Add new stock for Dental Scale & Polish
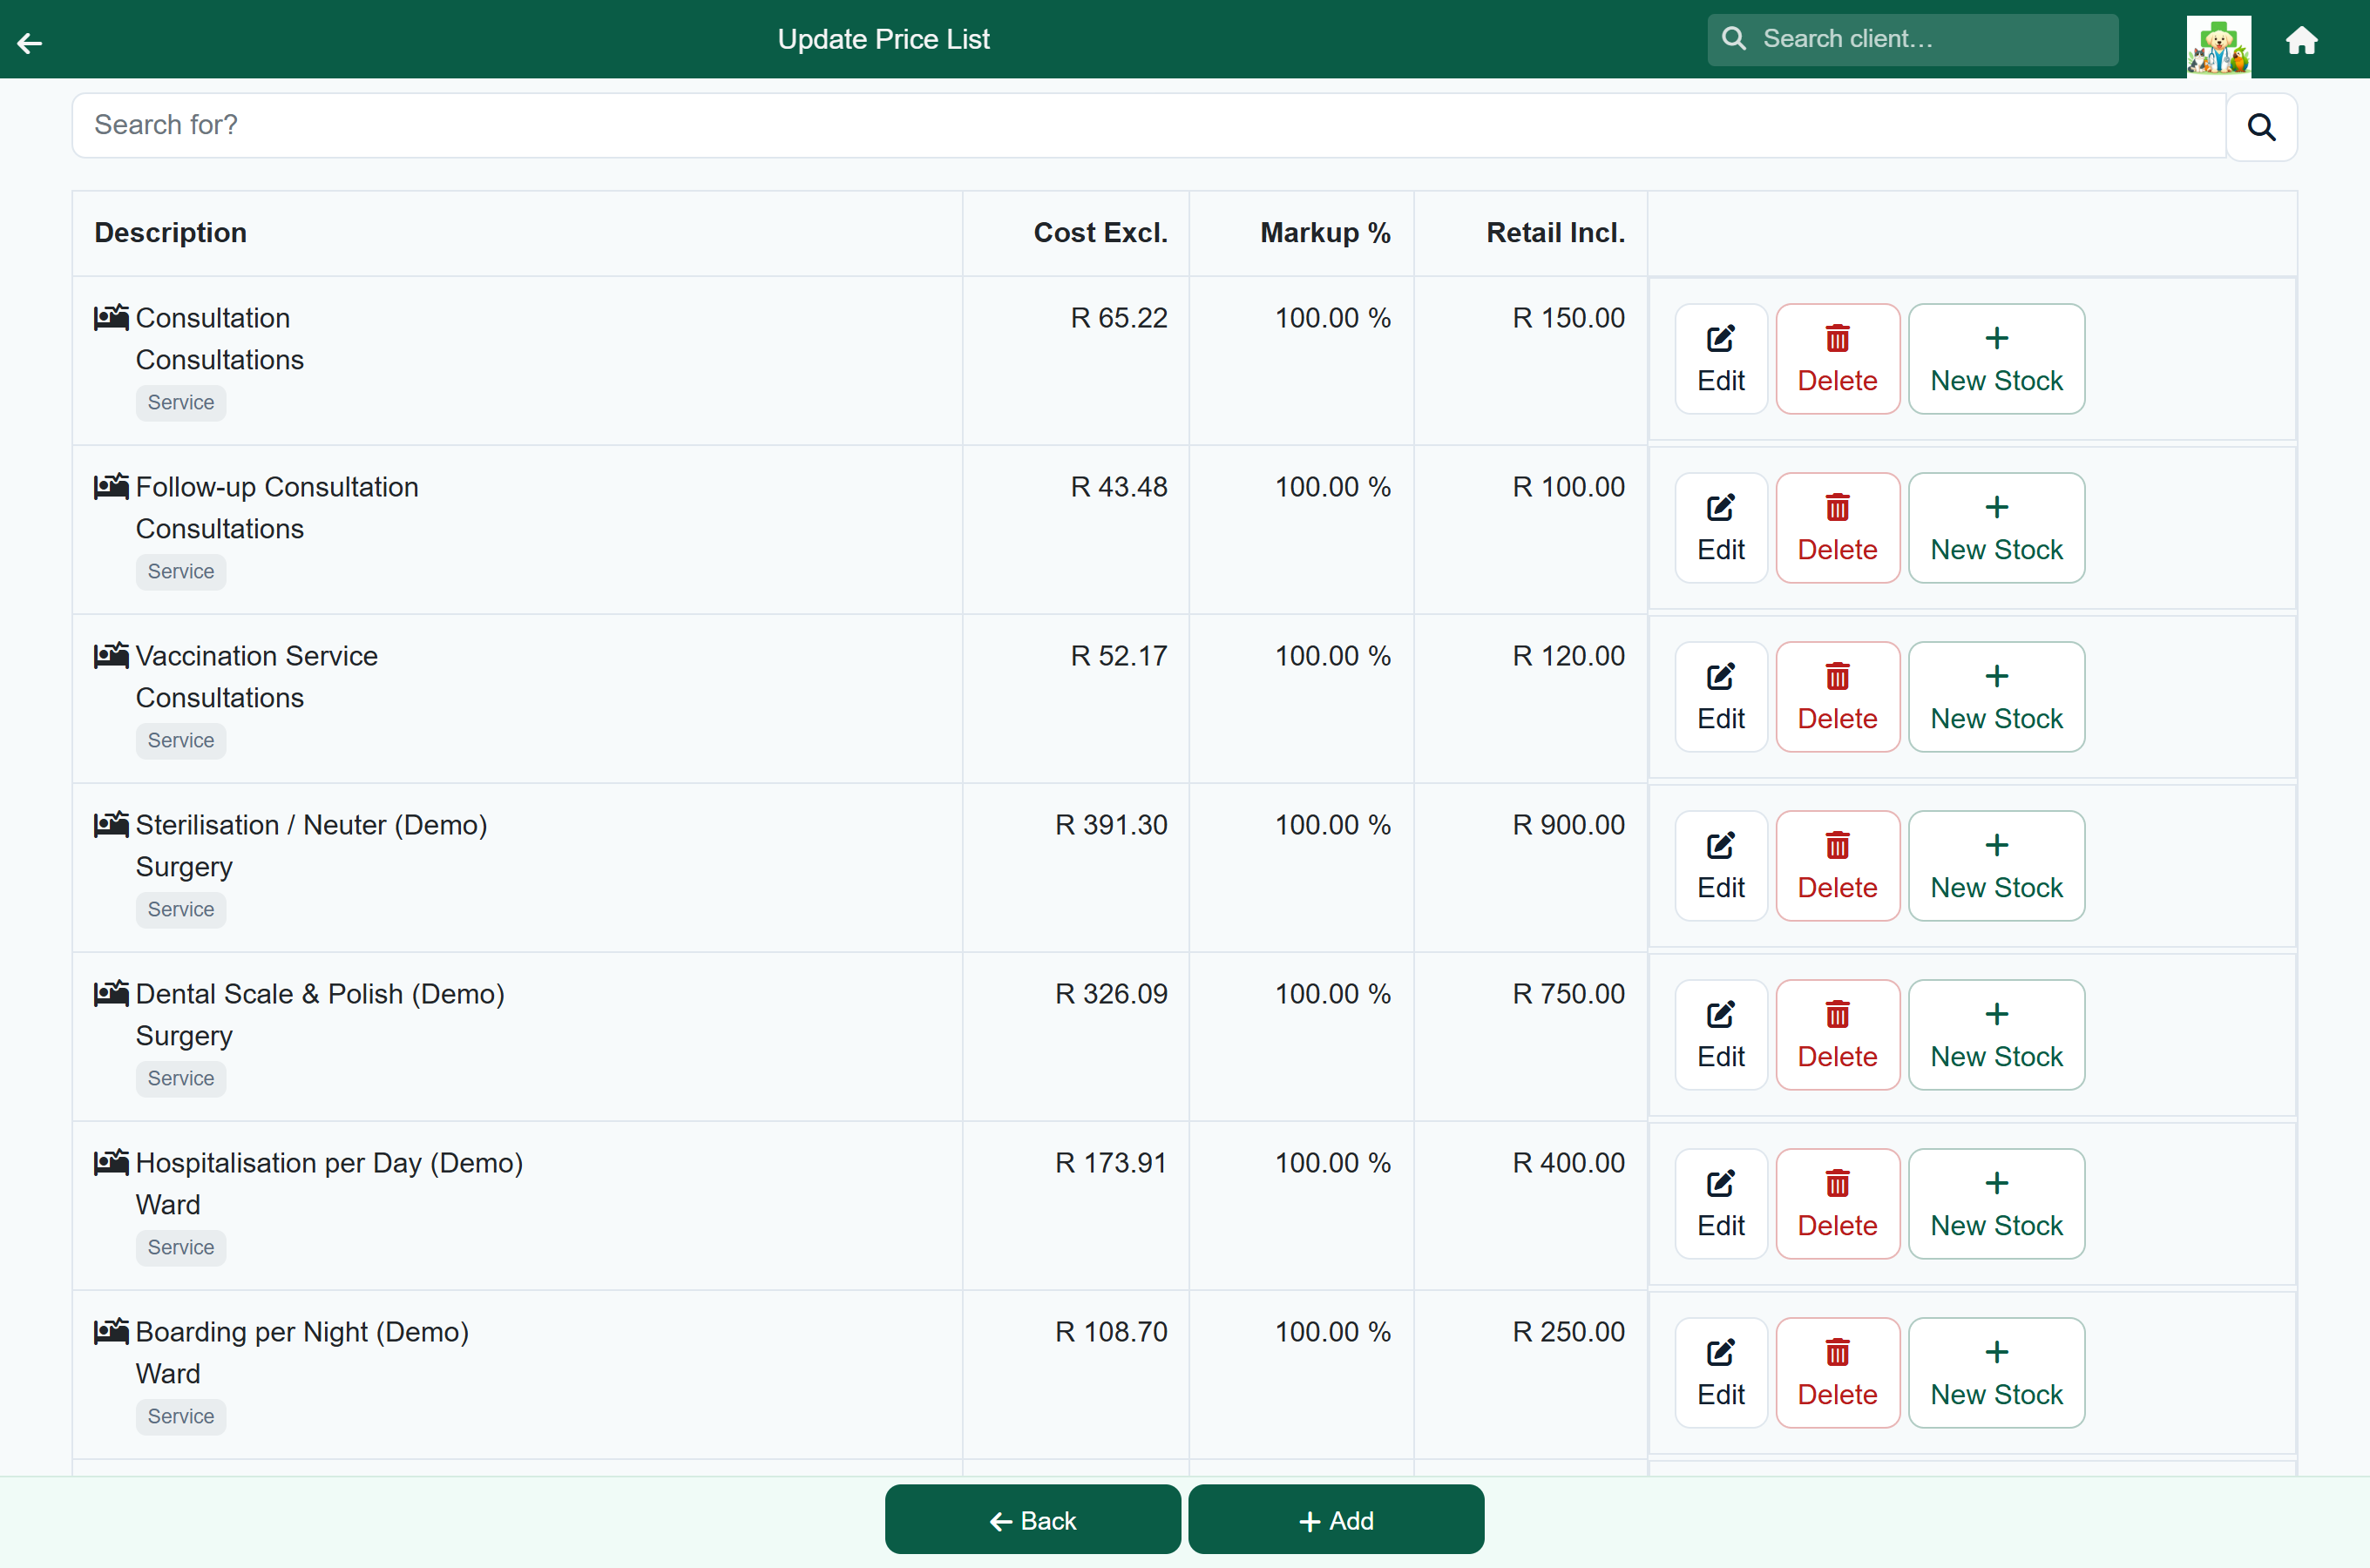Screen dimensions: 2370x1568 pyautogui.click(x=1997, y=1035)
